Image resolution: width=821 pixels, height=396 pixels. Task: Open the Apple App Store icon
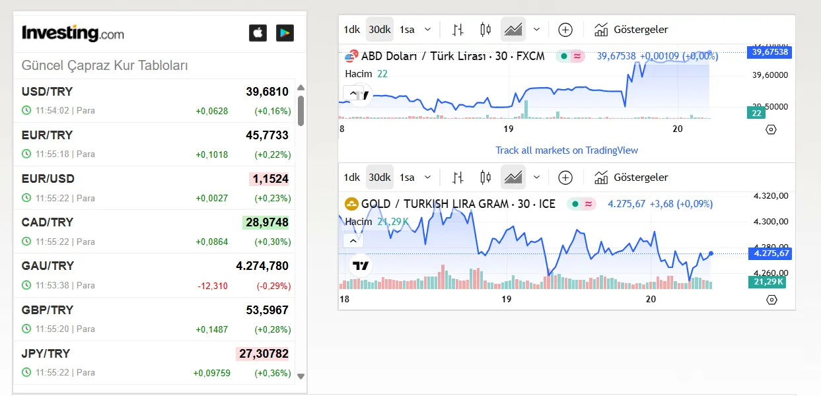tap(258, 33)
